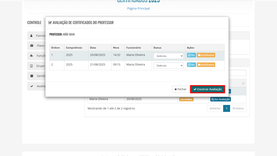Click the sort arrows icon in background table
The height and width of the screenshot is (156, 277).
click(x=243, y=83)
